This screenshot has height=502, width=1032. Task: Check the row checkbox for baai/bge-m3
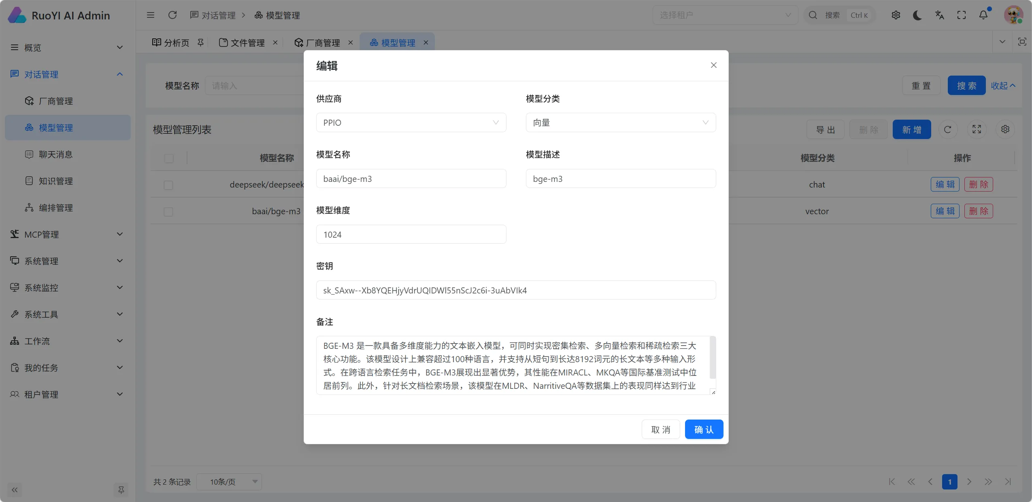[168, 211]
